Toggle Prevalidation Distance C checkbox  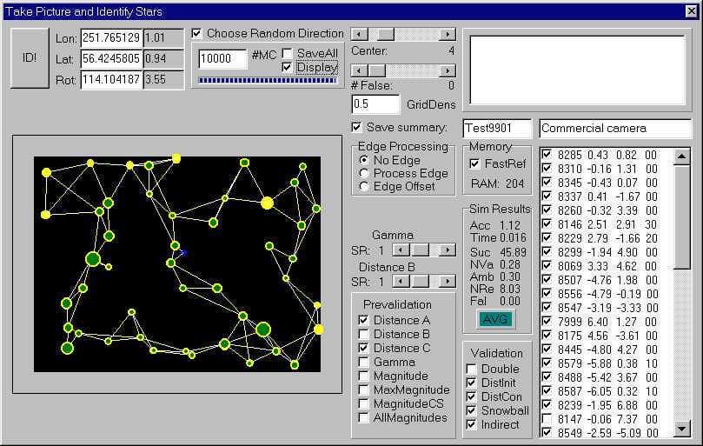pyautogui.click(x=363, y=348)
